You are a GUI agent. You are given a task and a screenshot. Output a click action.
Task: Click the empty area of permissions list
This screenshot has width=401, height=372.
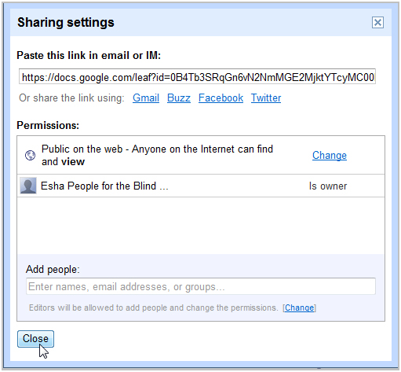click(x=201, y=226)
